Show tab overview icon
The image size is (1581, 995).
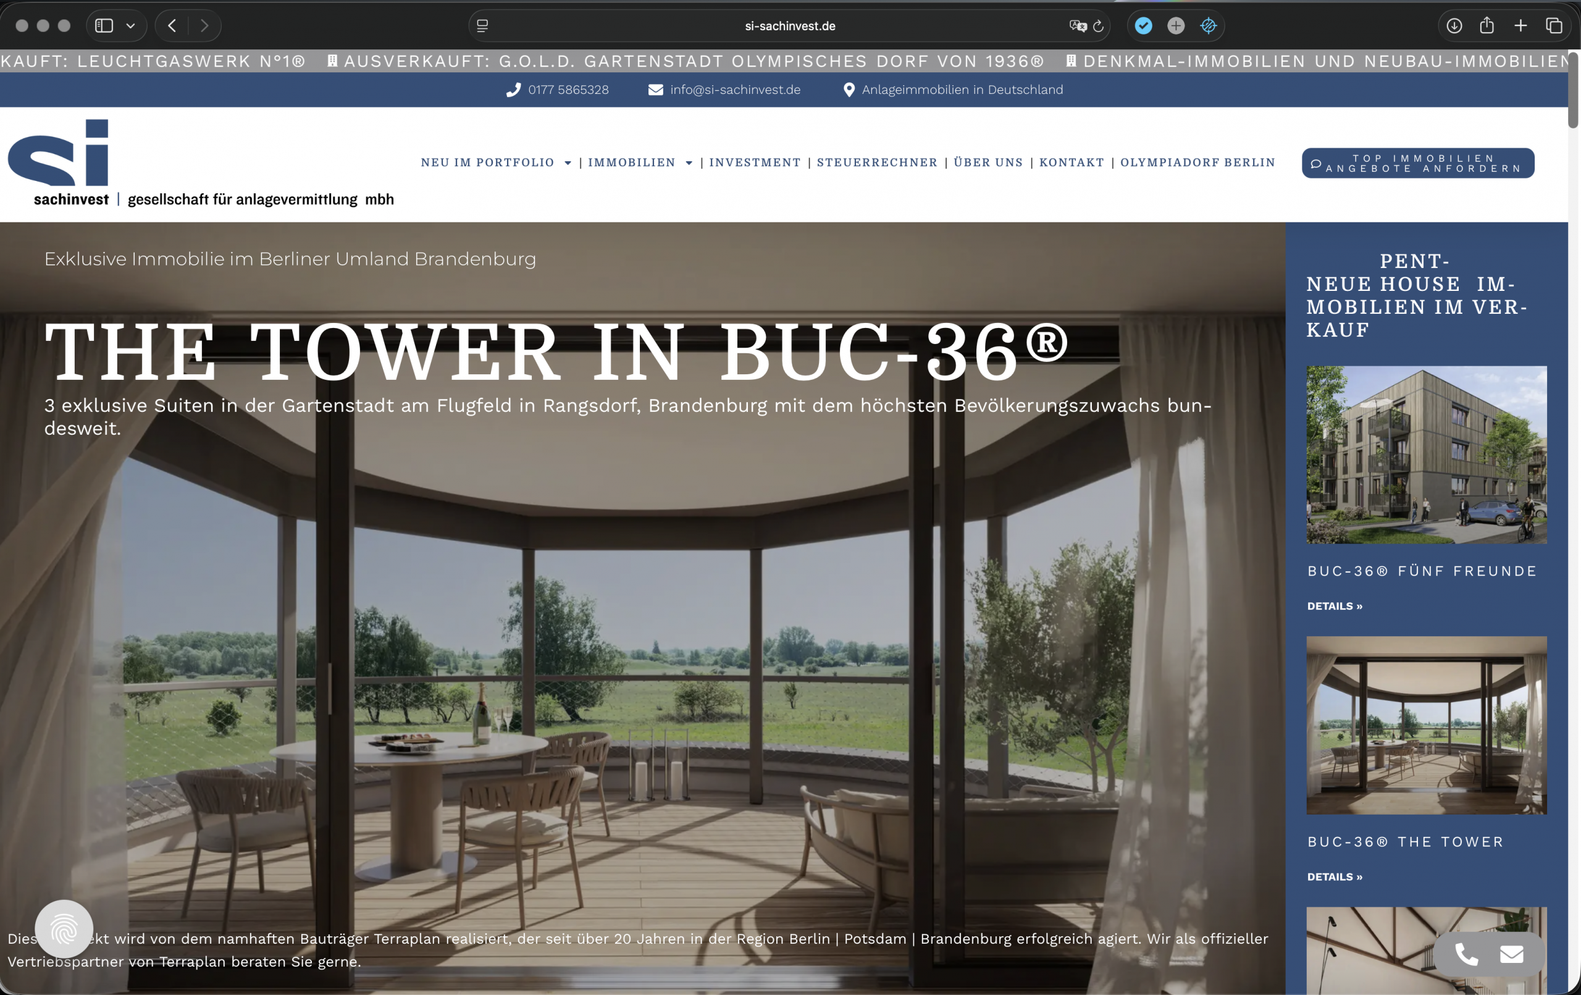1554,25
